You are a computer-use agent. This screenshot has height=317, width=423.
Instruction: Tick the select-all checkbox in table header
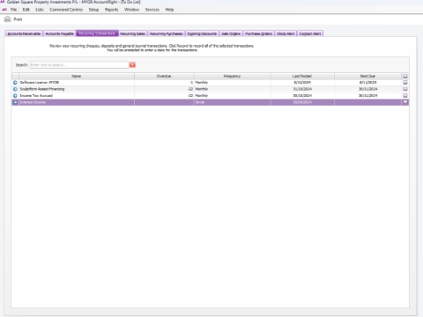click(x=405, y=76)
